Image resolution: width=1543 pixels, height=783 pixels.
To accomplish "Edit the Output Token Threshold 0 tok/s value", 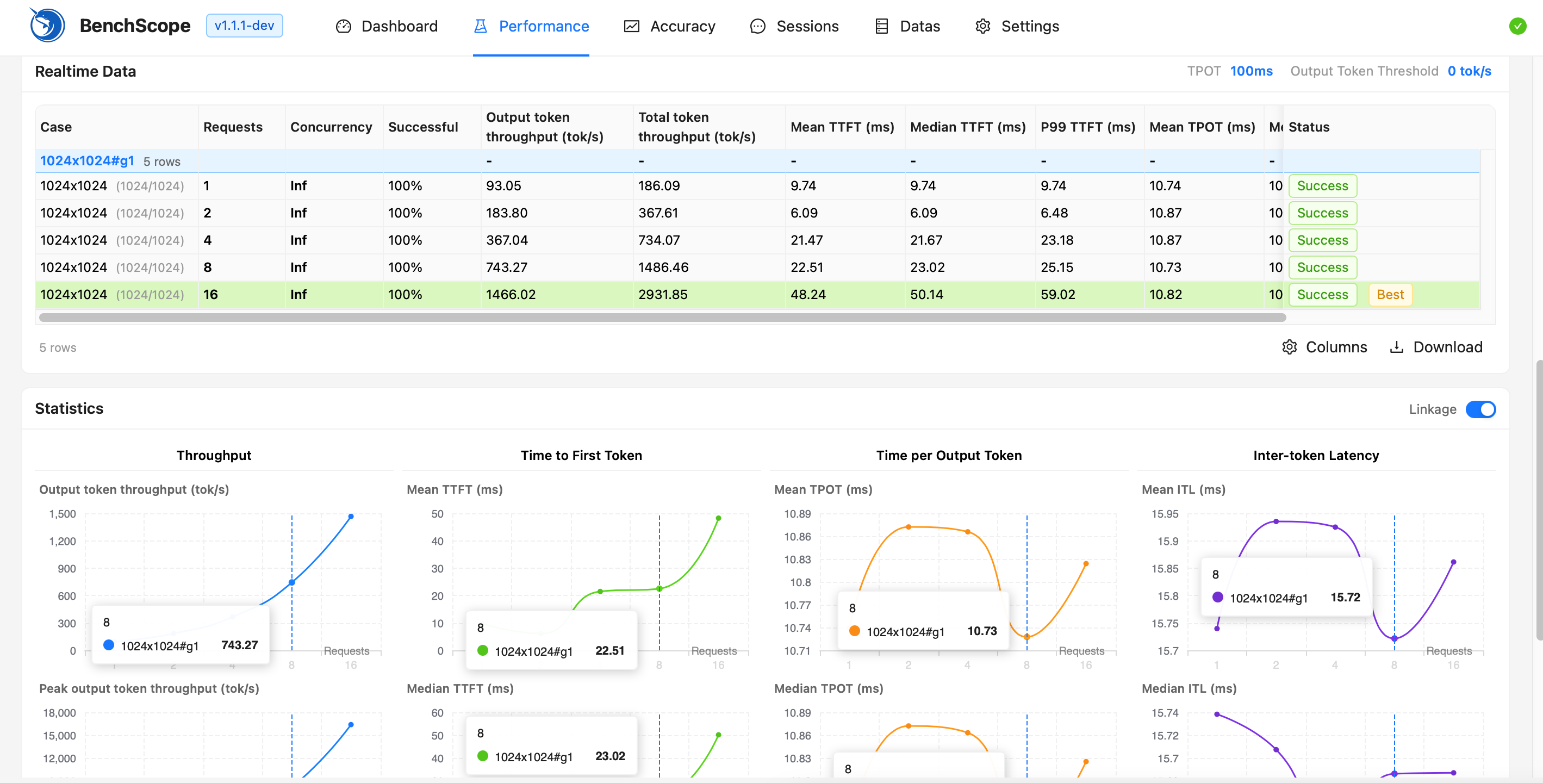I will (1469, 71).
